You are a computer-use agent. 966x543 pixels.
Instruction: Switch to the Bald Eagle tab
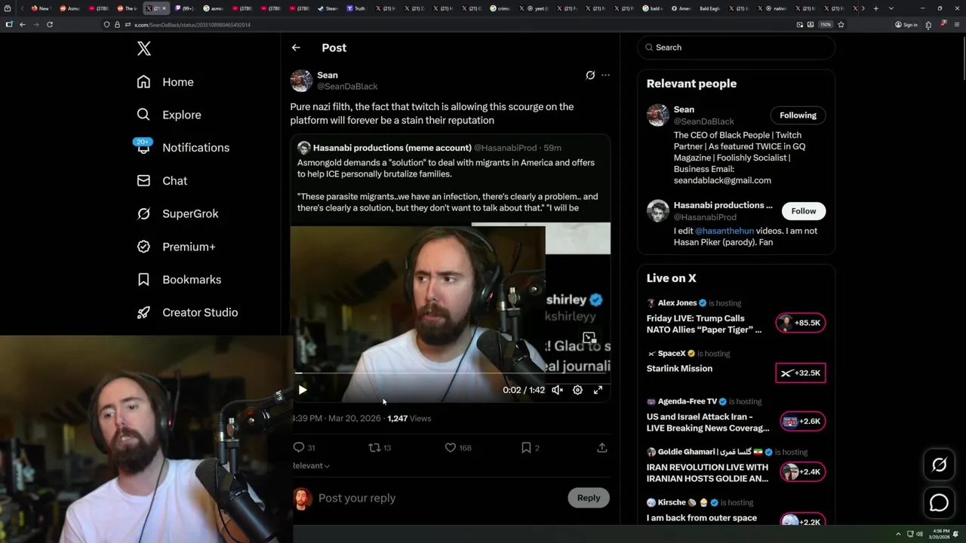pos(709,8)
